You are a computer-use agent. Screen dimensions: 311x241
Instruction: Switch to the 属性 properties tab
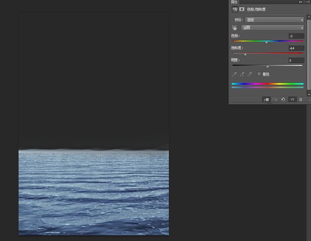tap(234, 2)
